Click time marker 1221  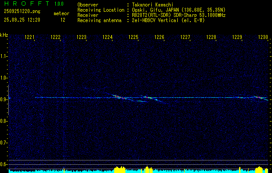(30, 37)
